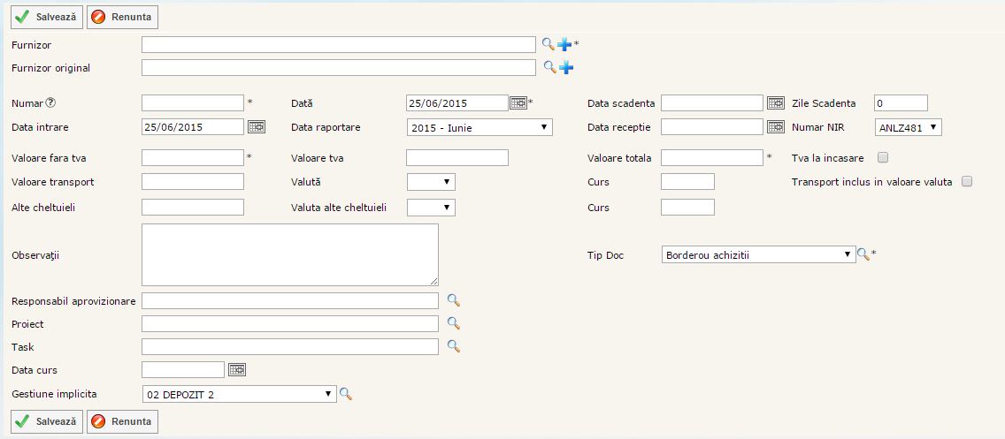Add new supplier with Furnizor plus icon
The height and width of the screenshot is (439, 1005).
click(x=564, y=44)
